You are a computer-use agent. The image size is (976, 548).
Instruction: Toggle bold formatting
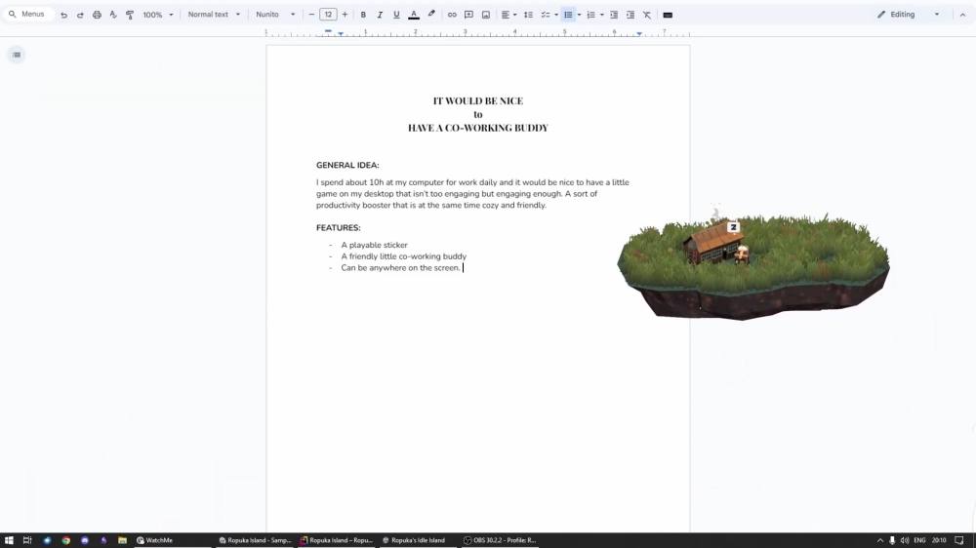[363, 15]
